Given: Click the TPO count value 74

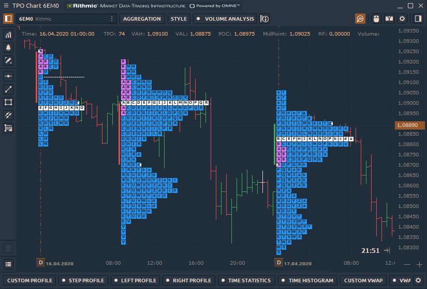Looking at the screenshot, I should coord(122,34).
